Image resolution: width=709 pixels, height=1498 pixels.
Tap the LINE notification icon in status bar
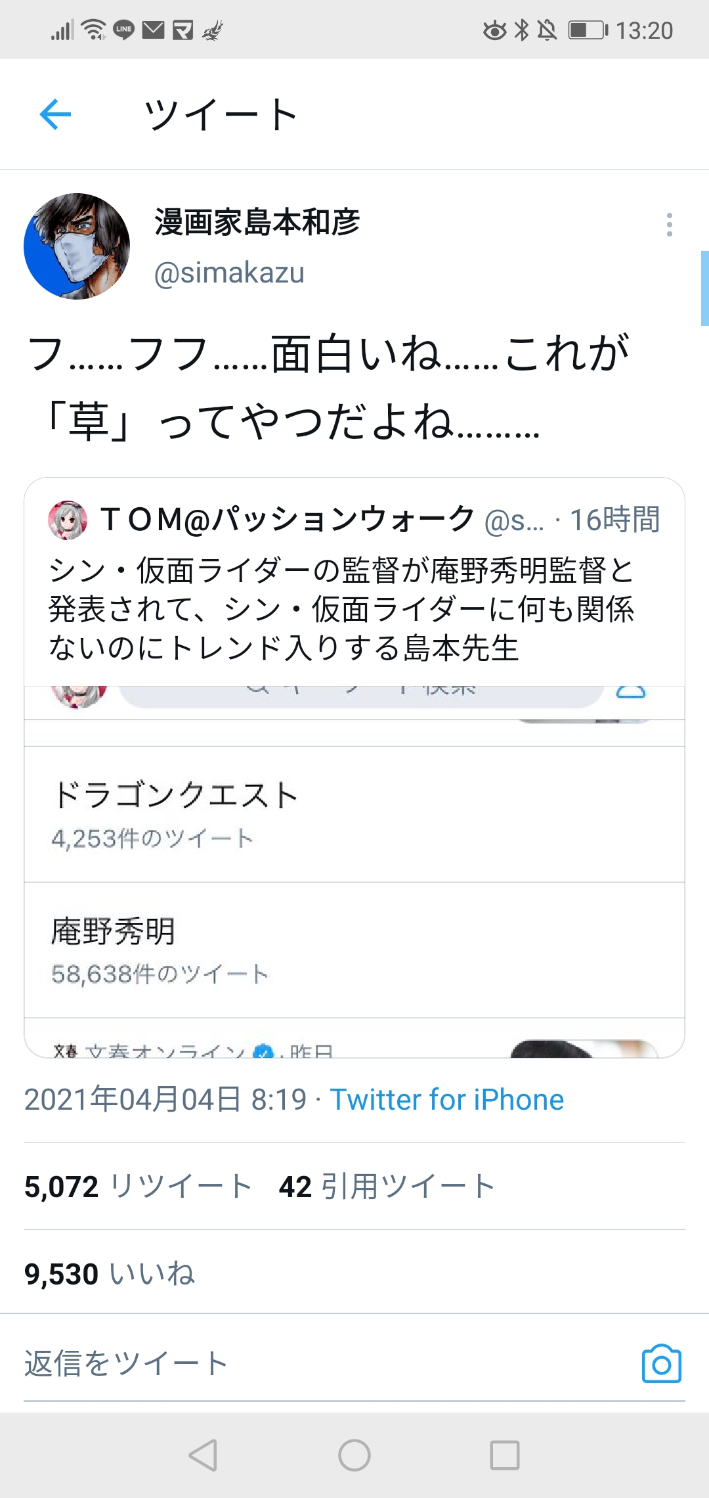(123, 30)
